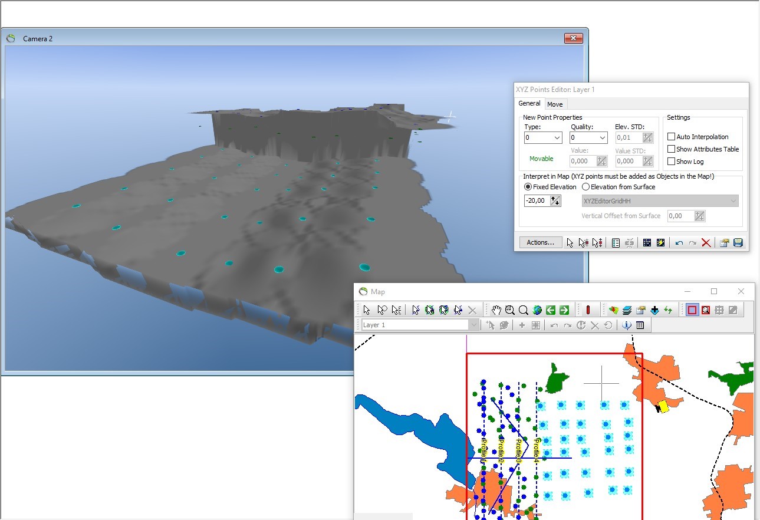Open the Type dropdown
This screenshot has height=520, width=760.
point(543,137)
